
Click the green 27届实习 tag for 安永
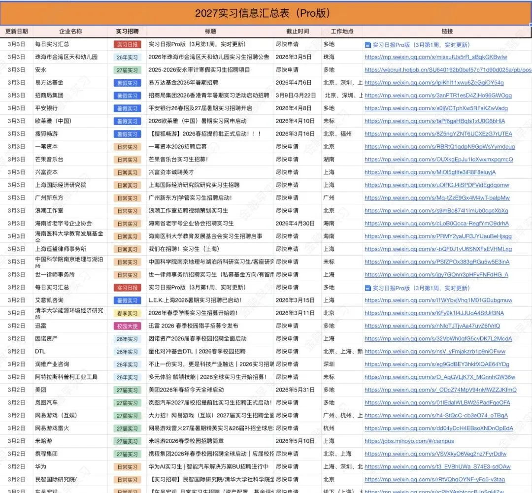127,70
